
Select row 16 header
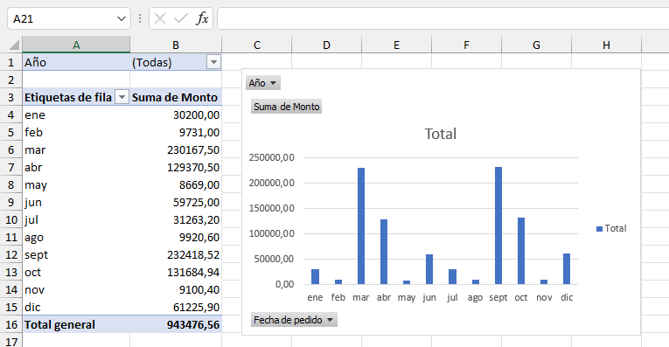pos(11,324)
